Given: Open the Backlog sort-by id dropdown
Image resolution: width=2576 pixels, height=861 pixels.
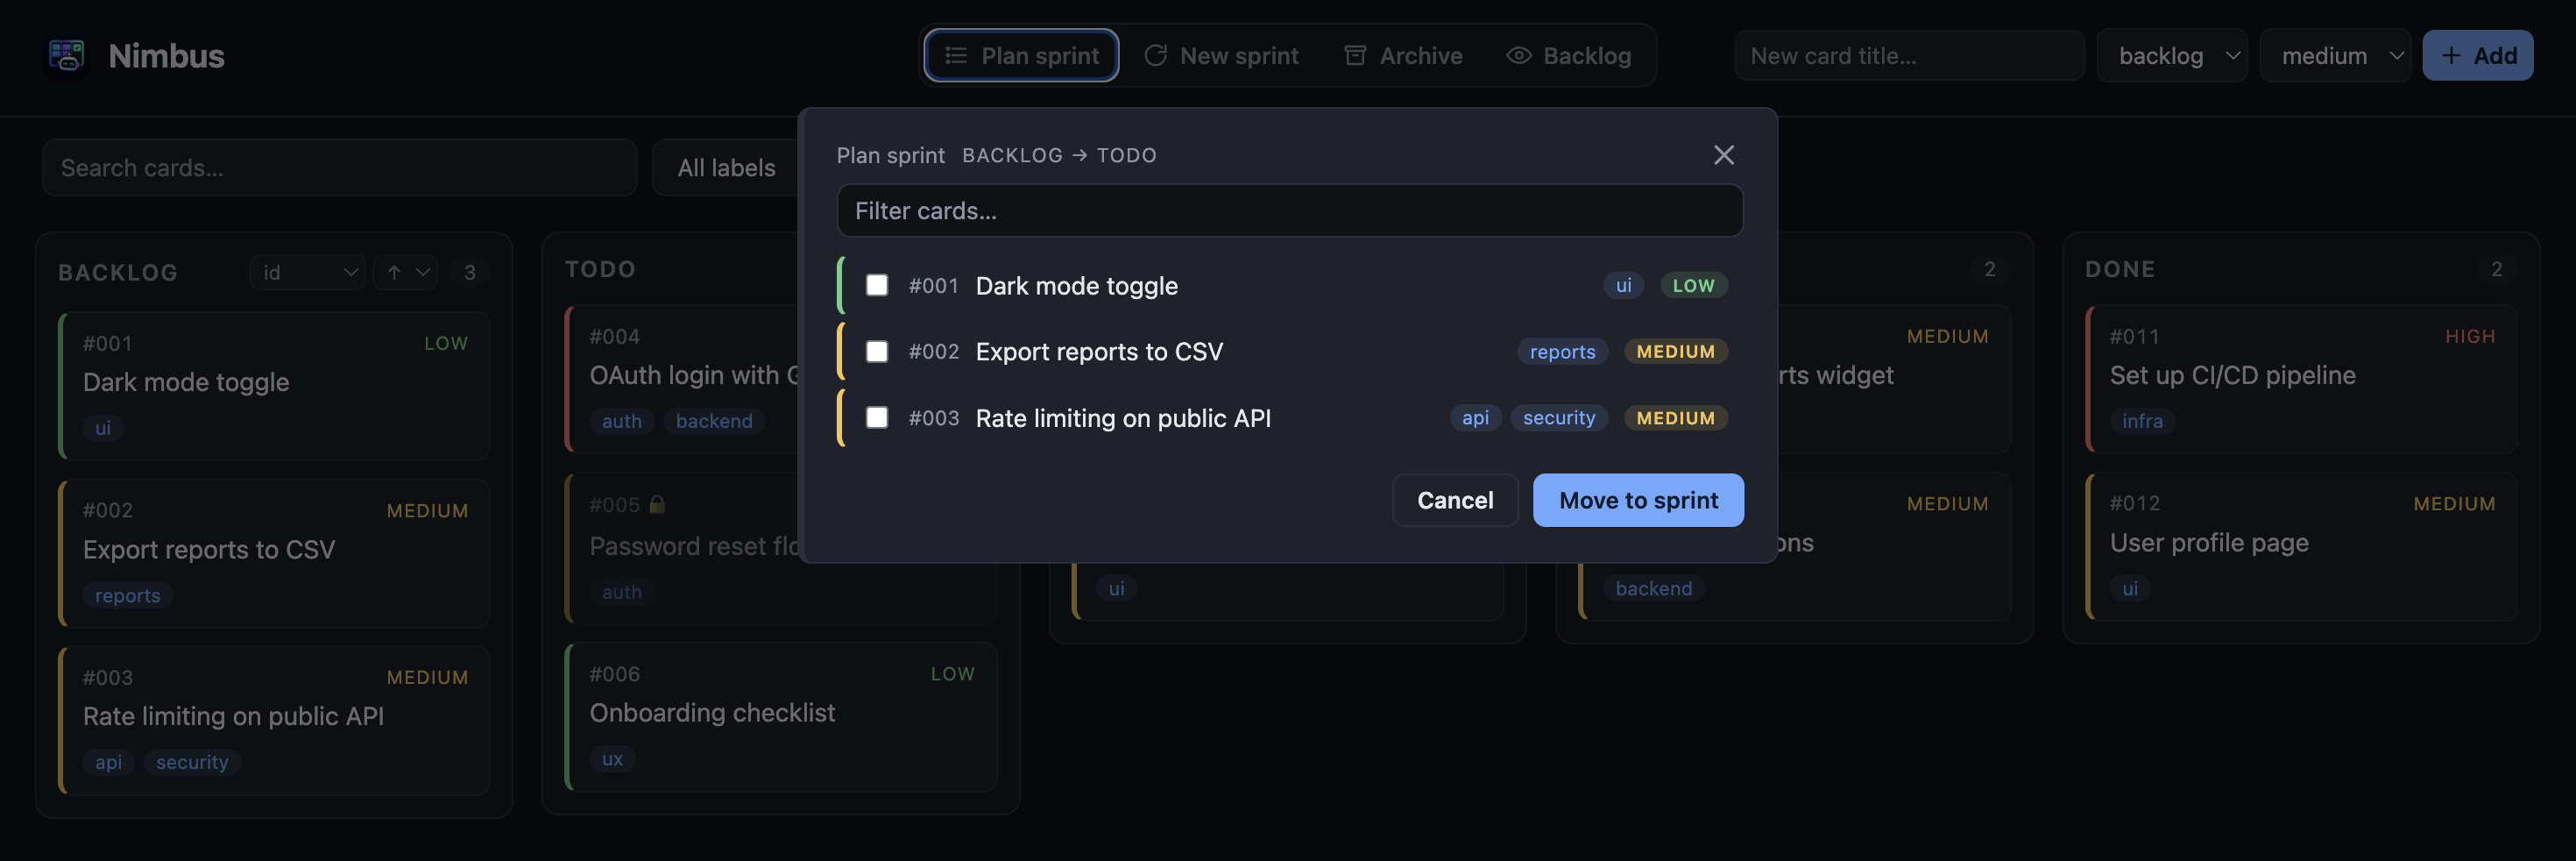Looking at the screenshot, I should (308, 273).
